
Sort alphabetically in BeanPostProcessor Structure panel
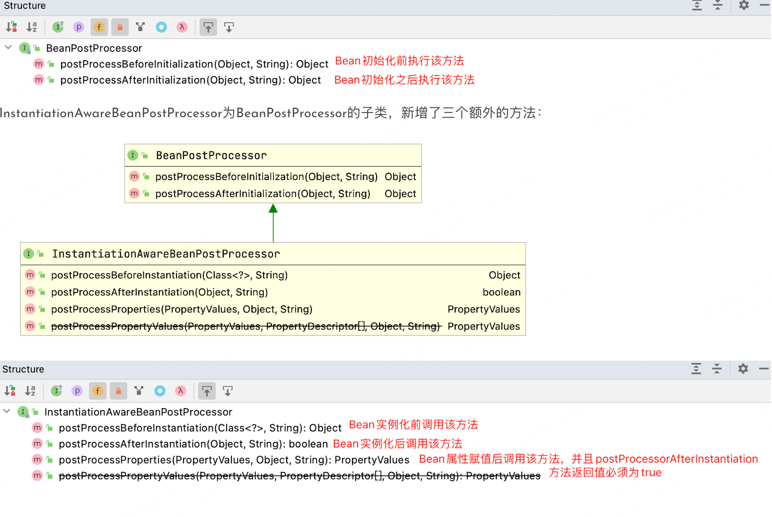pos(32,27)
